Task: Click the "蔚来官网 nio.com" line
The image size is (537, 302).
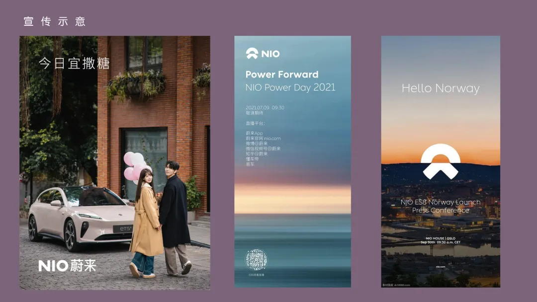Action: click(263, 138)
